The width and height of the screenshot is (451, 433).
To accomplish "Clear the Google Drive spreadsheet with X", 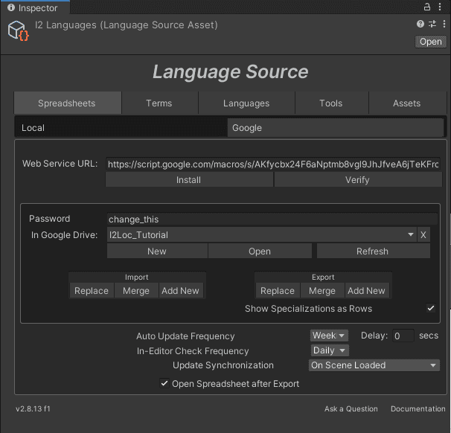I will (423, 235).
